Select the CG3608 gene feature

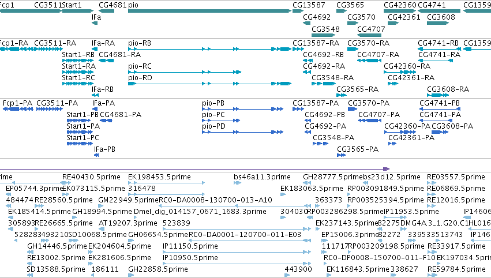(438, 23)
